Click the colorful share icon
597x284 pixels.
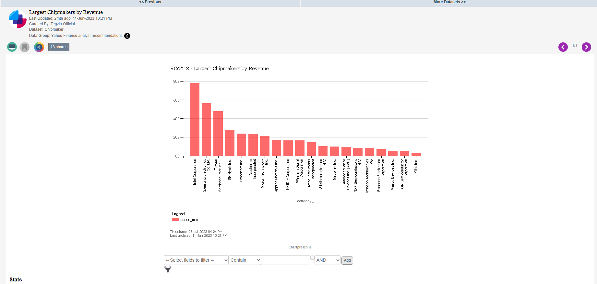39,47
